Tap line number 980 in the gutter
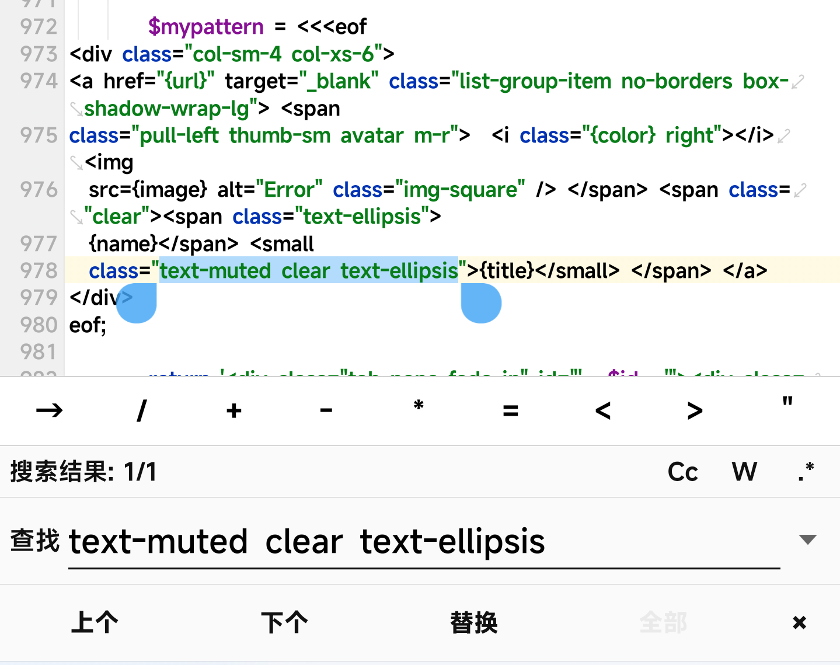 39,325
